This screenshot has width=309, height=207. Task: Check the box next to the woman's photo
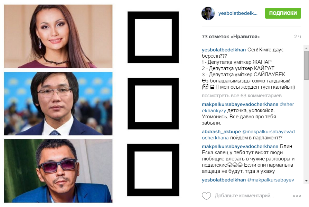click(153, 37)
